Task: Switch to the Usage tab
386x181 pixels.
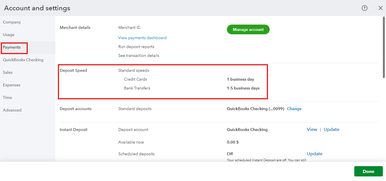Action: [x=9, y=35]
